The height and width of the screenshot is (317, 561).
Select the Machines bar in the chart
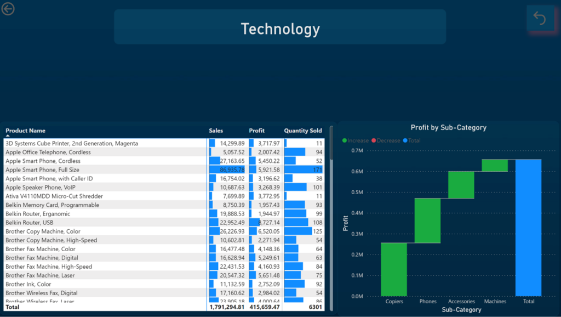(495, 165)
